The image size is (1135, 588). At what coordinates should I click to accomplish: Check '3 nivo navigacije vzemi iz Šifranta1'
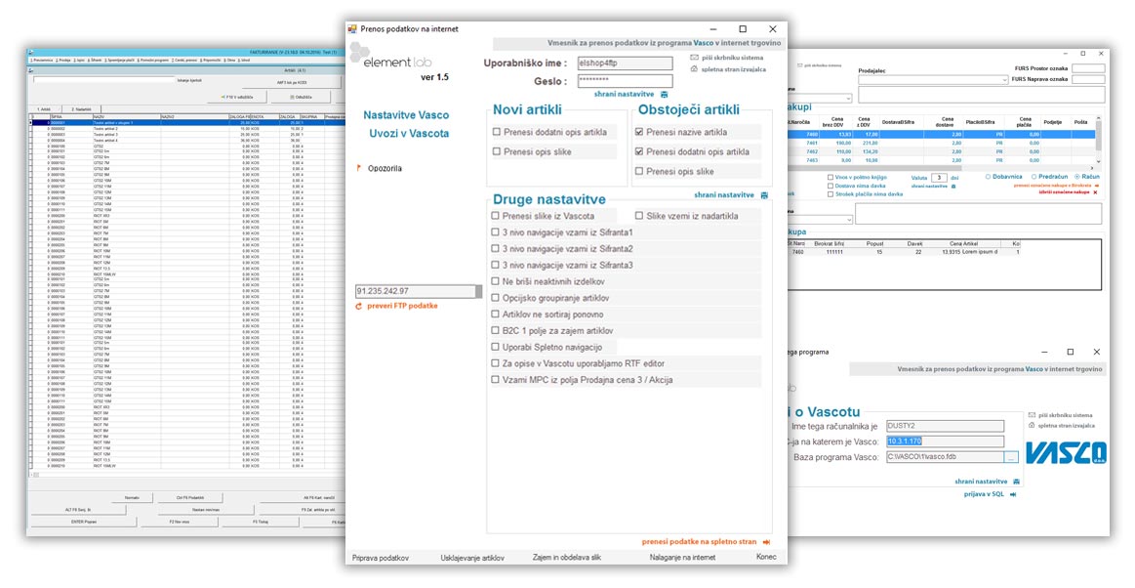495,231
